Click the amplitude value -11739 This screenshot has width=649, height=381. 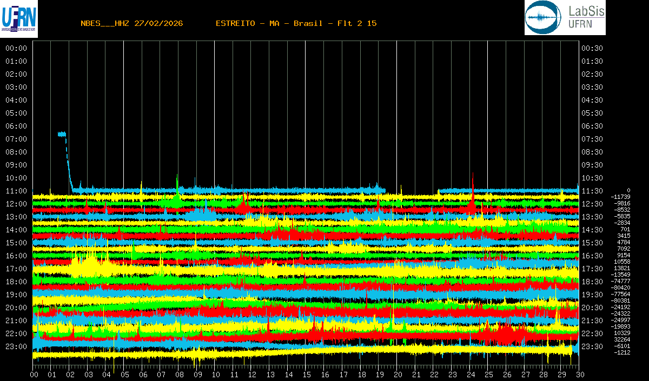[620, 197]
